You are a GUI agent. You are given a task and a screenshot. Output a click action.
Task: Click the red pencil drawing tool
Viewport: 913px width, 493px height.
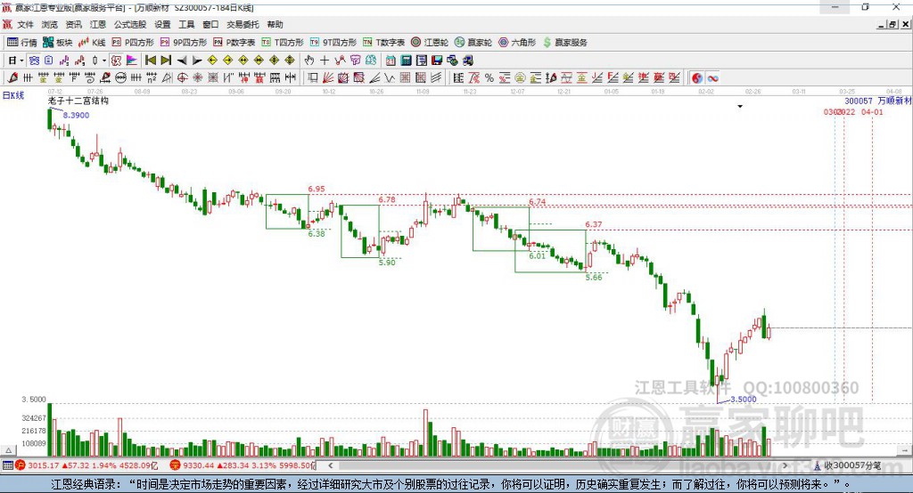(x=12, y=78)
